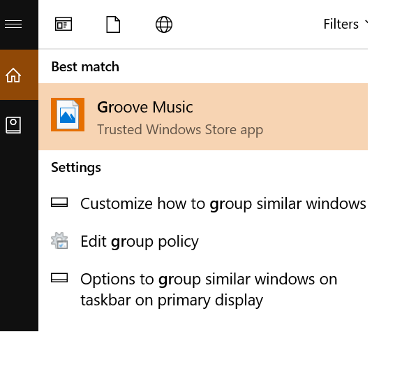Click taskbar icon beside Options to group

[59, 277]
